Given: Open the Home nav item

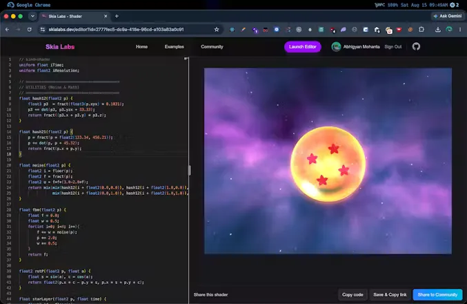Looking at the screenshot, I should [142, 47].
